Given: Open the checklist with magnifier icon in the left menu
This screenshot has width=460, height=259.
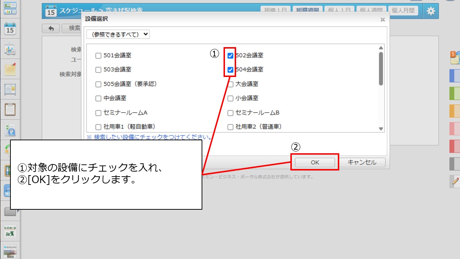Looking at the screenshot, I should tap(10, 129).
